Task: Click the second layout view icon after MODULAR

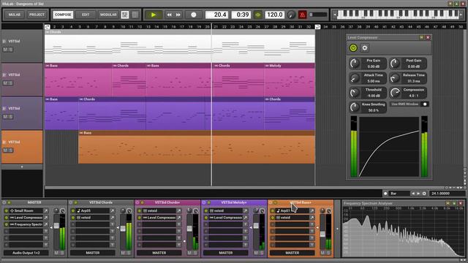Action: pyautogui.click(x=135, y=15)
